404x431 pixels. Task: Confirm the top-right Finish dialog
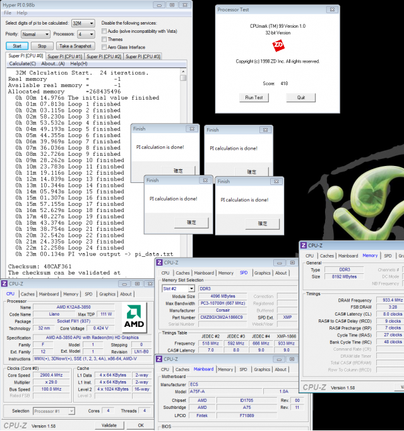[x=252, y=172]
